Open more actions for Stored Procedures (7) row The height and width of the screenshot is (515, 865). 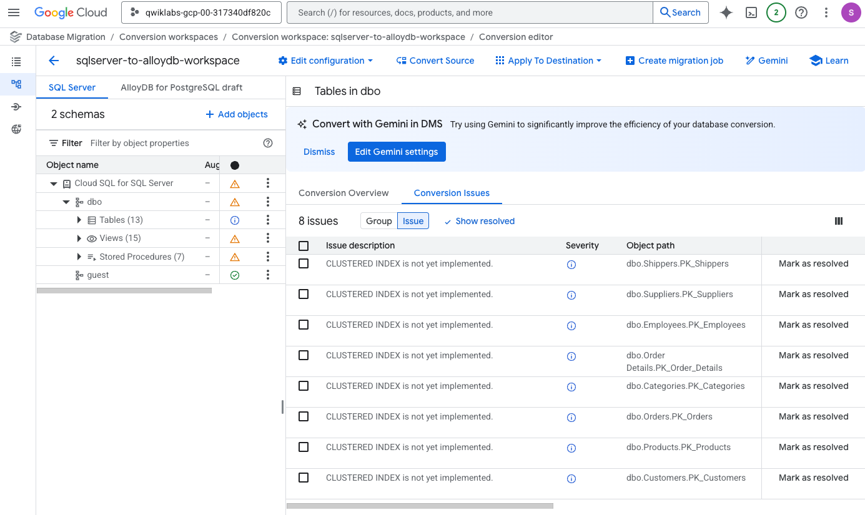click(268, 257)
